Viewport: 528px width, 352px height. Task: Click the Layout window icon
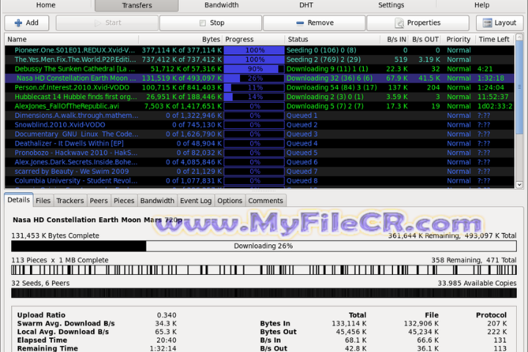tap(487, 23)
